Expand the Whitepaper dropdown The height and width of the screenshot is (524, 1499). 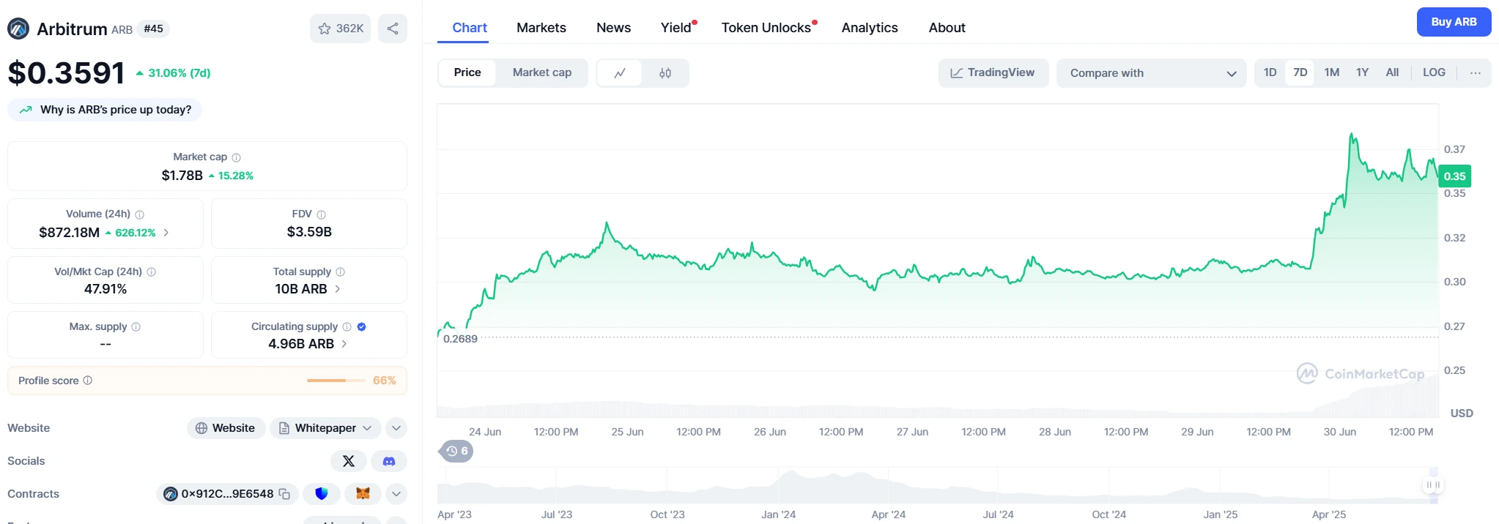(326, 428)
